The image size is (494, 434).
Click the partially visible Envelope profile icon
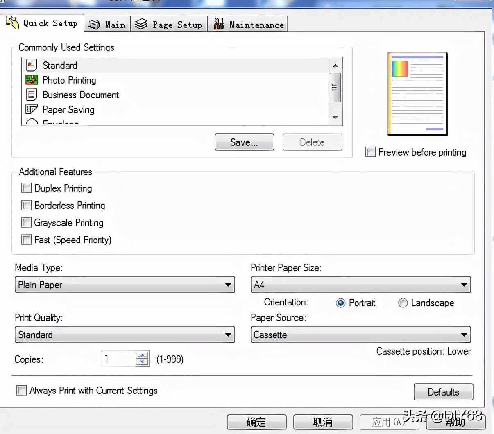coord(32,122)
